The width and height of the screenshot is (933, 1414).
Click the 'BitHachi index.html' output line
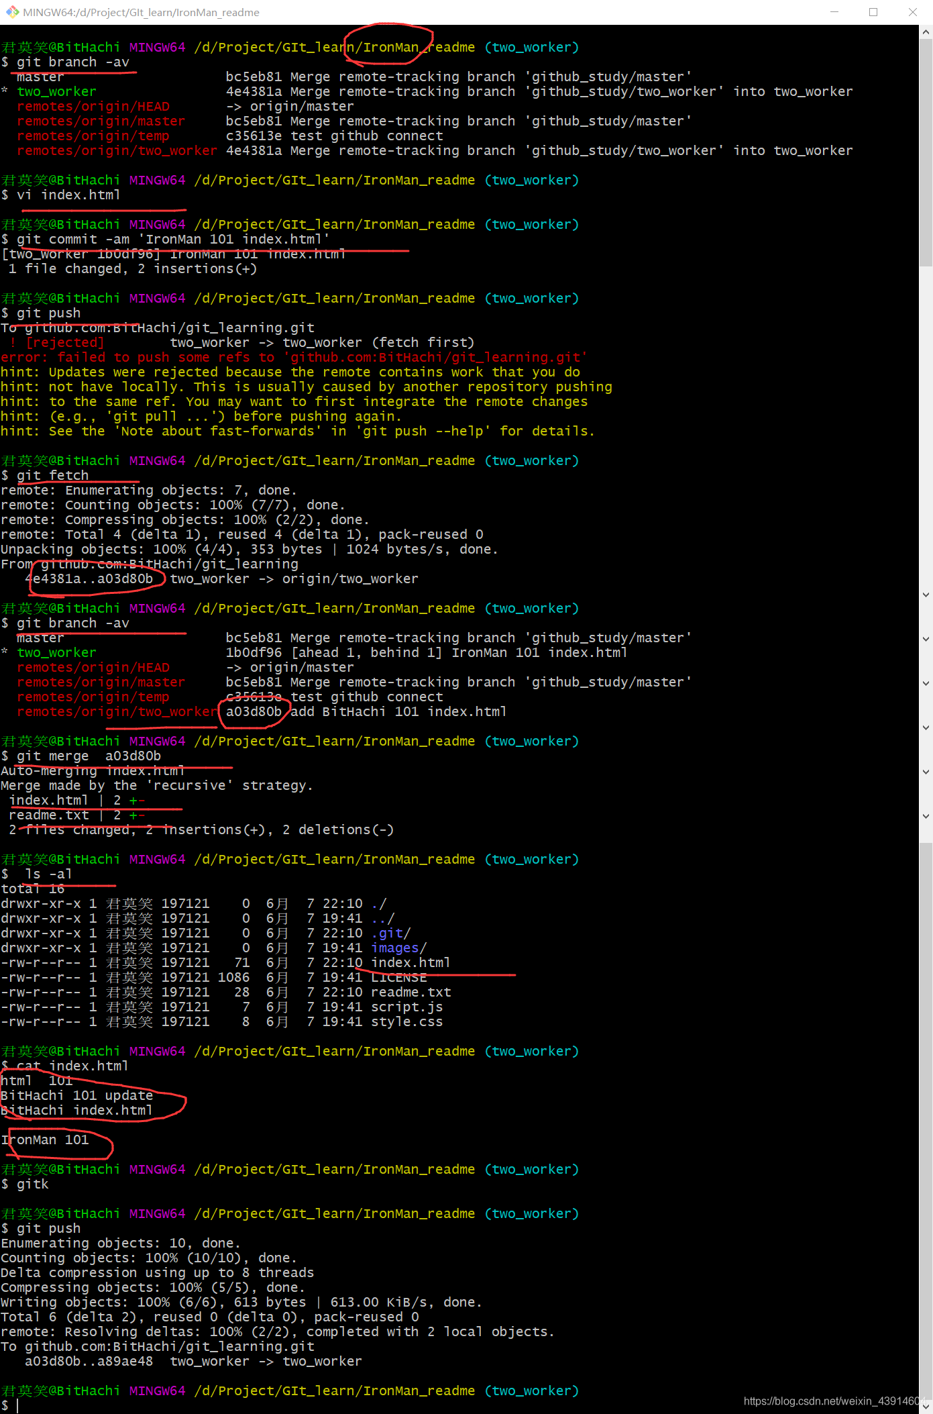tap(77, 1110)
